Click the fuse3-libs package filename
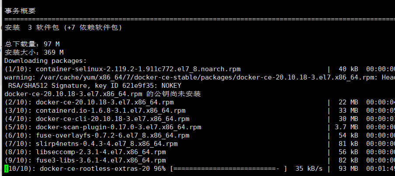The image size is (395, 176). pos(101,160)
